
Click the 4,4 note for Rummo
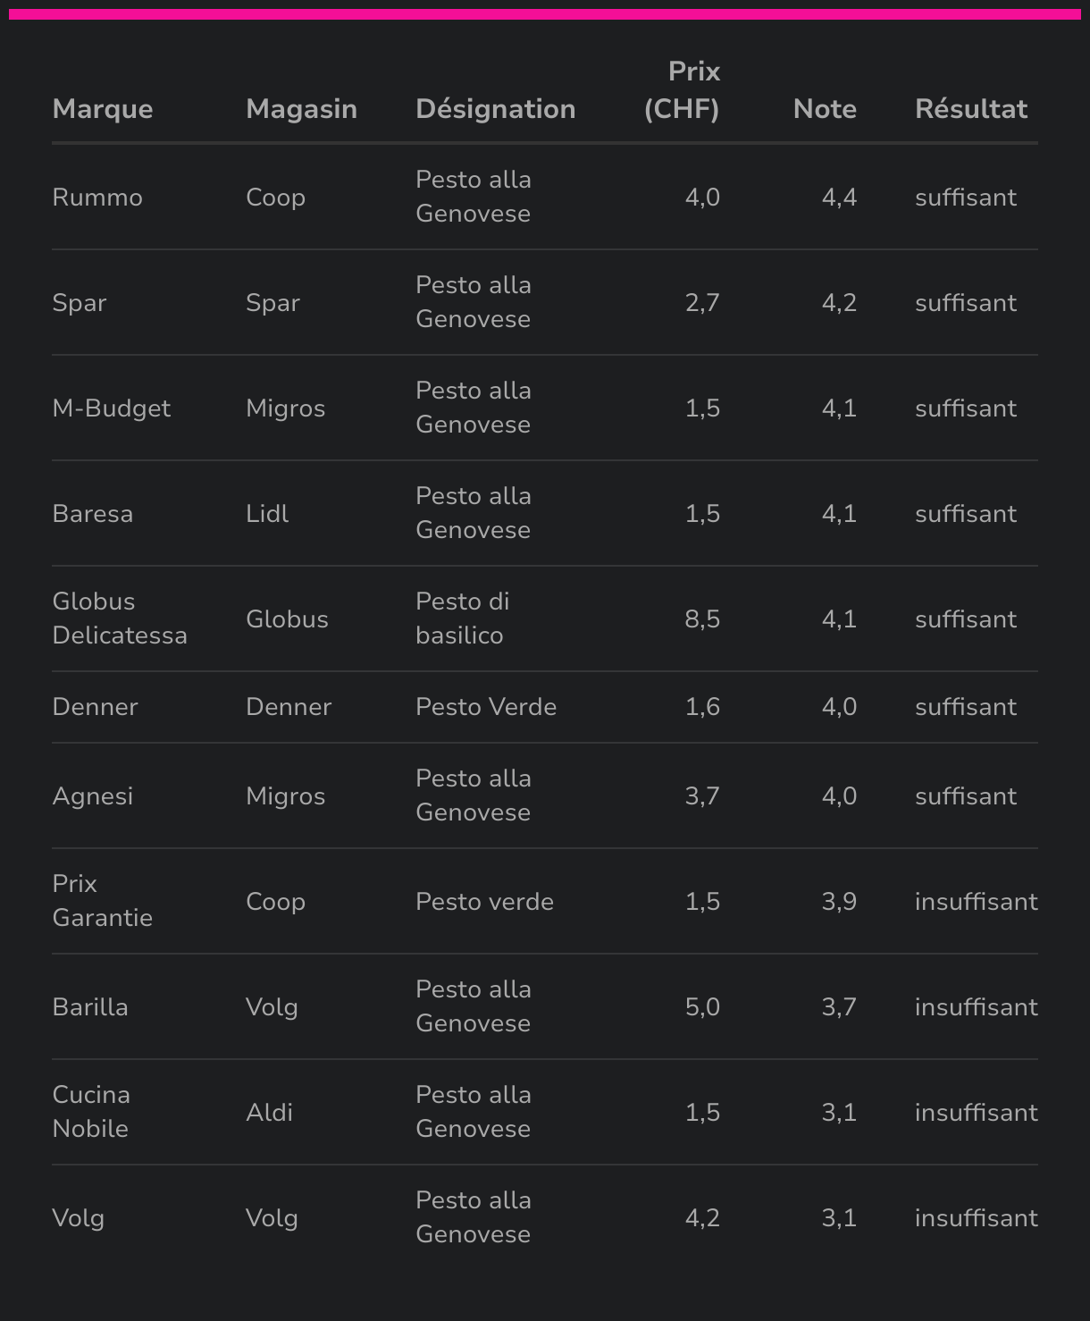tap(839, 198)
